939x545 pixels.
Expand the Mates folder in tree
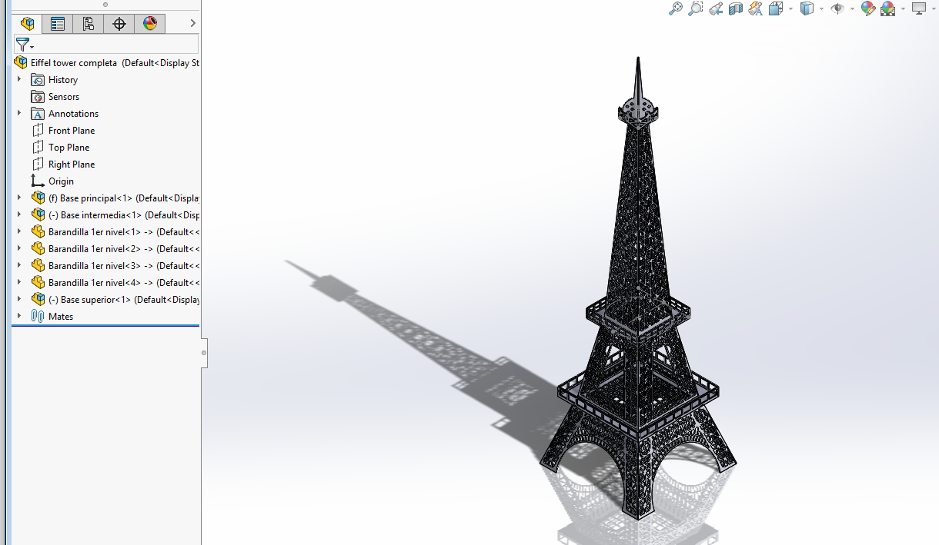(x=19, y=316)
